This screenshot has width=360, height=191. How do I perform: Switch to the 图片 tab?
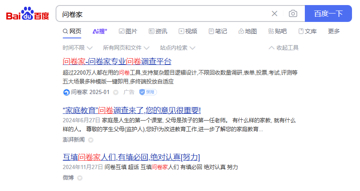pos(128,31)
